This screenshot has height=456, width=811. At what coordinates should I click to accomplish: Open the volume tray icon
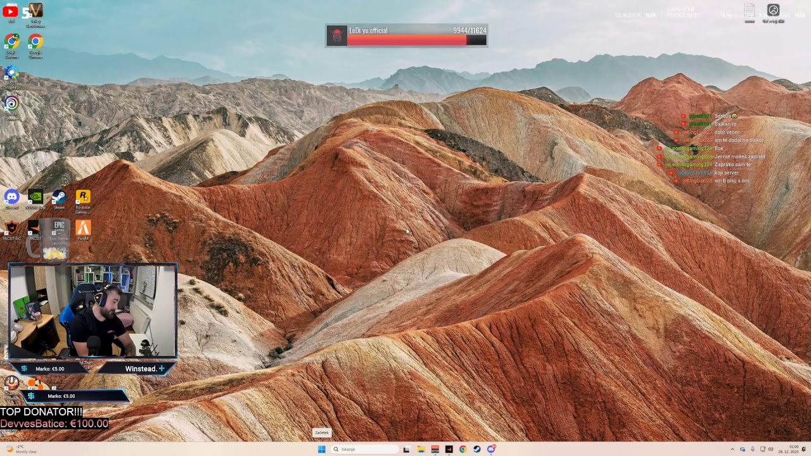(x=771, y=449)
